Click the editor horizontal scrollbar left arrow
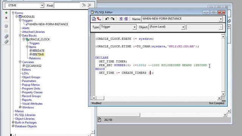This screenshot has width=242, height=136. pyautogui.click(x=94, y=98)
